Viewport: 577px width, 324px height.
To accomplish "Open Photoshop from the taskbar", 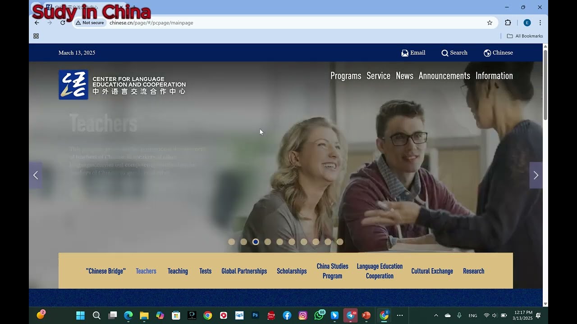I will pos(255,315).
